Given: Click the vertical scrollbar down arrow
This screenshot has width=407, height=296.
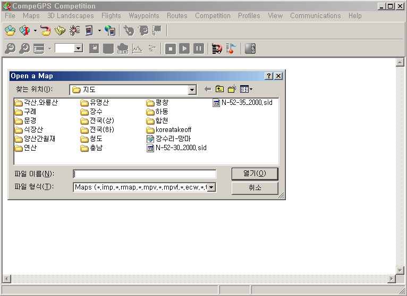Looking at the screenshot, I should pos(400,270).
